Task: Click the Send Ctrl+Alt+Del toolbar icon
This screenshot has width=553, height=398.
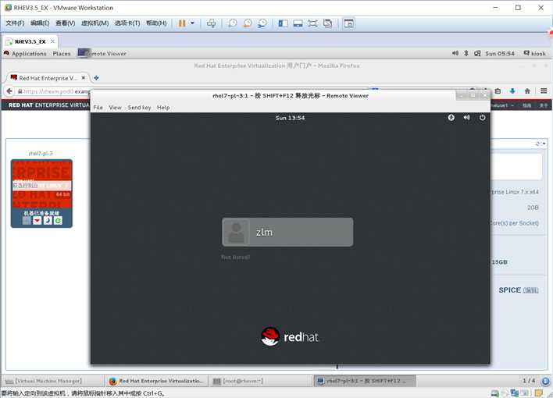Action: 211,23
